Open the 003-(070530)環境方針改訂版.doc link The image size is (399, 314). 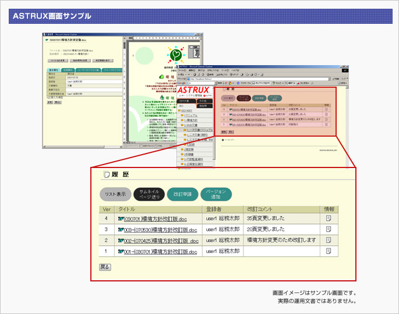point(160,230)
